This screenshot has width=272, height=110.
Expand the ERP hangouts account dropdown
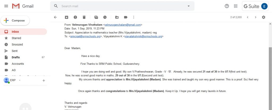(x=20, y=80)
